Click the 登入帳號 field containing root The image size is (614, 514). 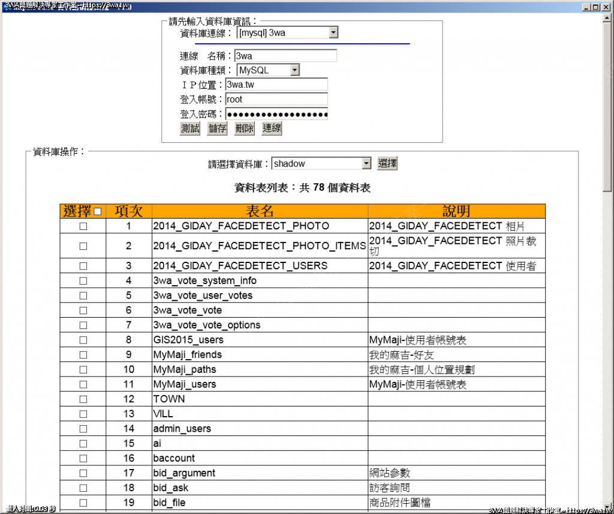tap(276, 100)
